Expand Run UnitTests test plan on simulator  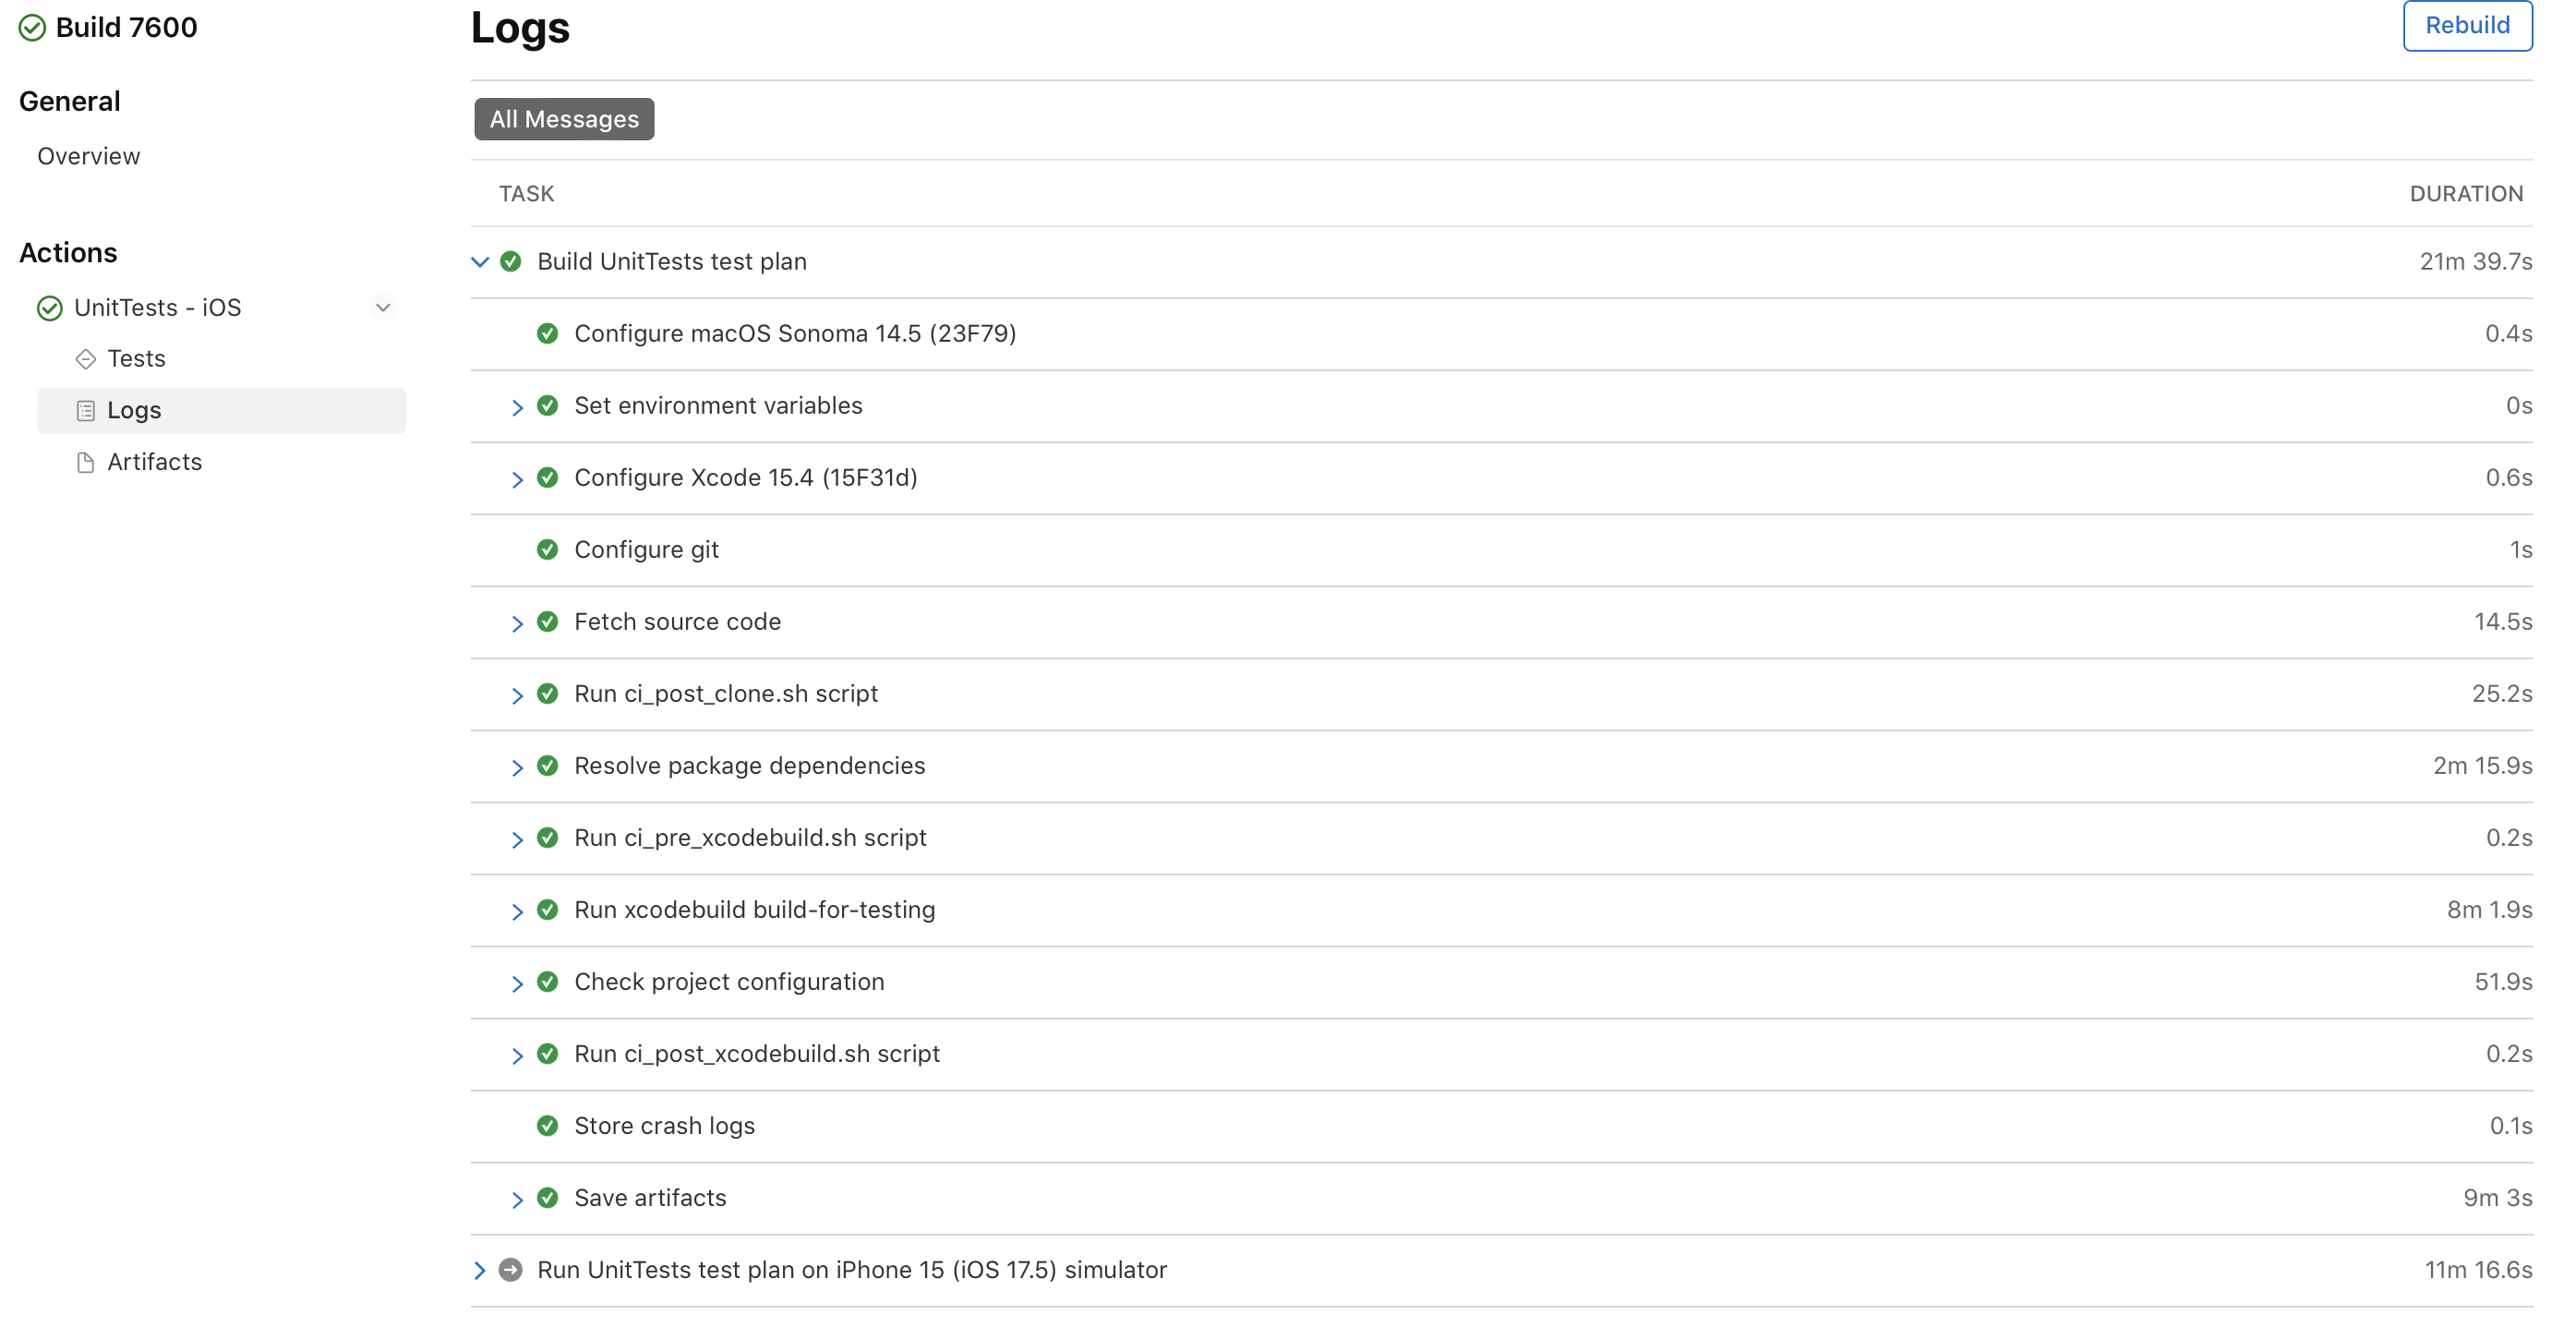(480, 1270)
